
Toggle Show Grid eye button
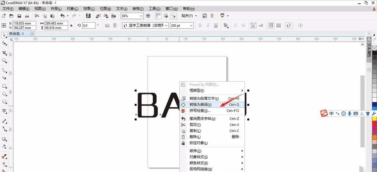(166, 16)
